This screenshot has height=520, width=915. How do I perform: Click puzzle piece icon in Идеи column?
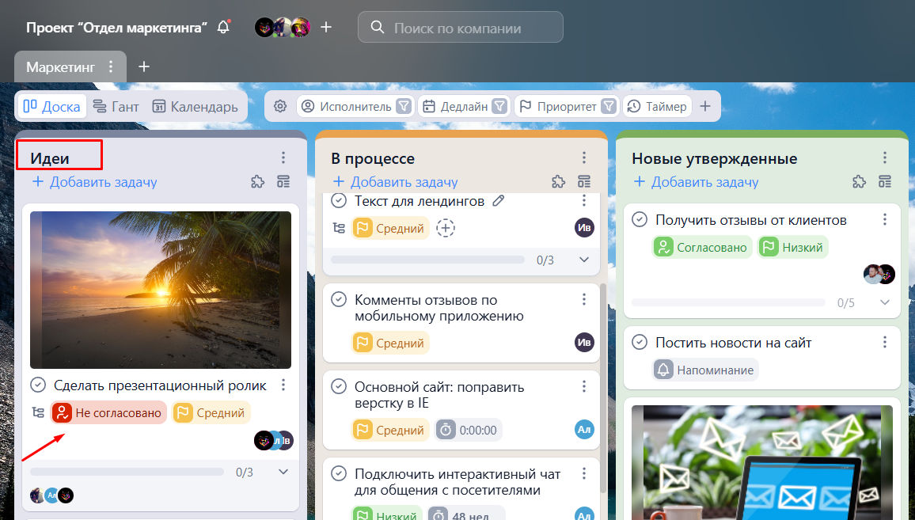click(257, 182)
